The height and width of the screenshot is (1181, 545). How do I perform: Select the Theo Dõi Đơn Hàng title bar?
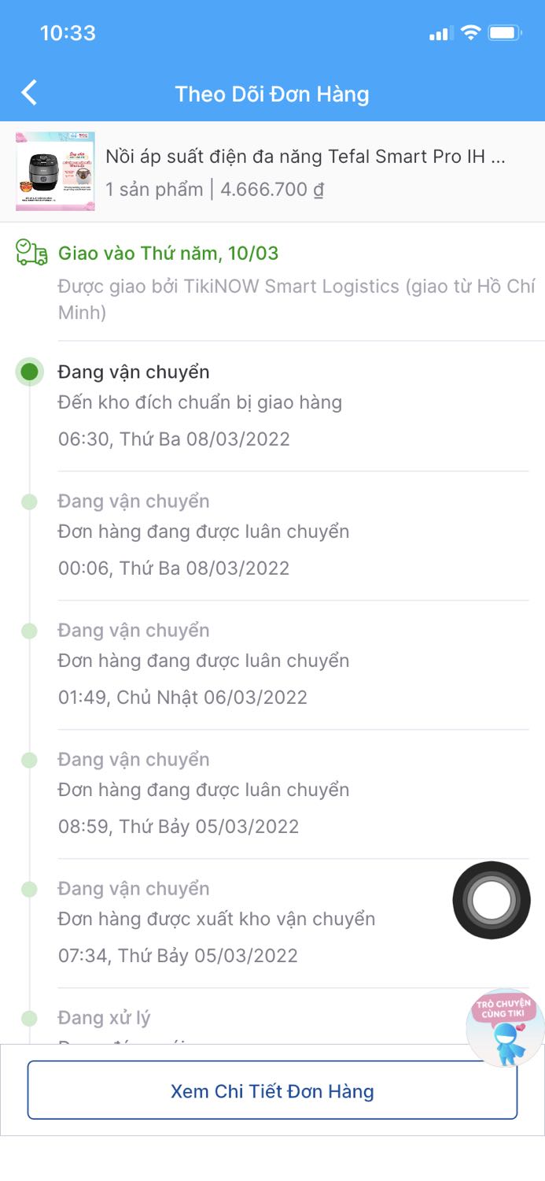pos(272,94)
